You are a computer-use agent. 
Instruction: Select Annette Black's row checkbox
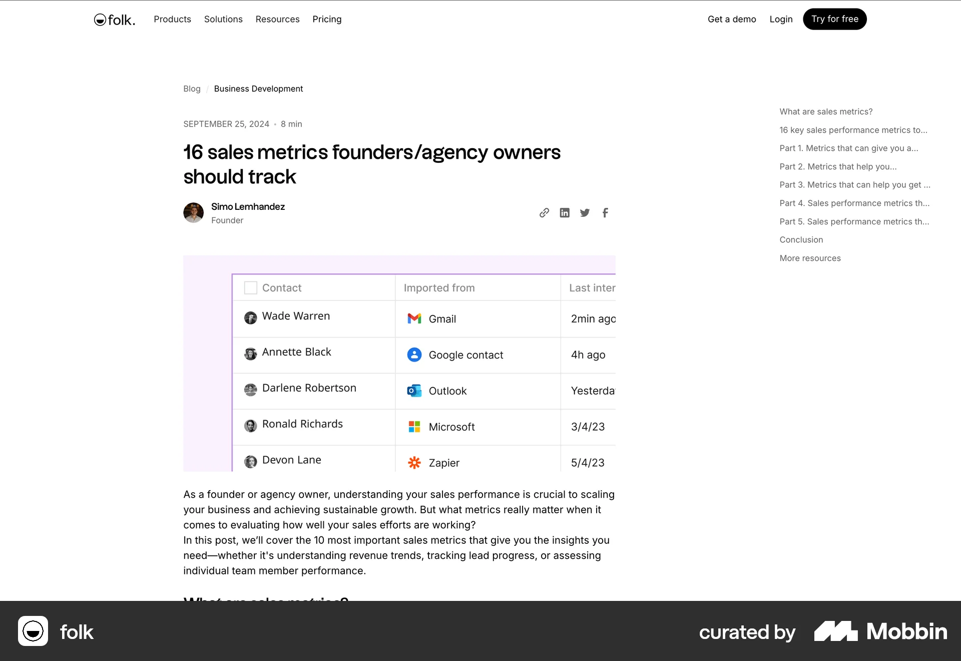coord(251,354)
